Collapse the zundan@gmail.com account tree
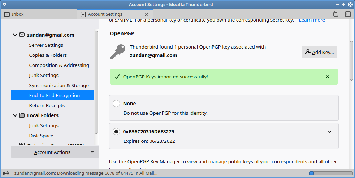The height and width of the screenshot is (178, 355). click(x=15, y=35)
